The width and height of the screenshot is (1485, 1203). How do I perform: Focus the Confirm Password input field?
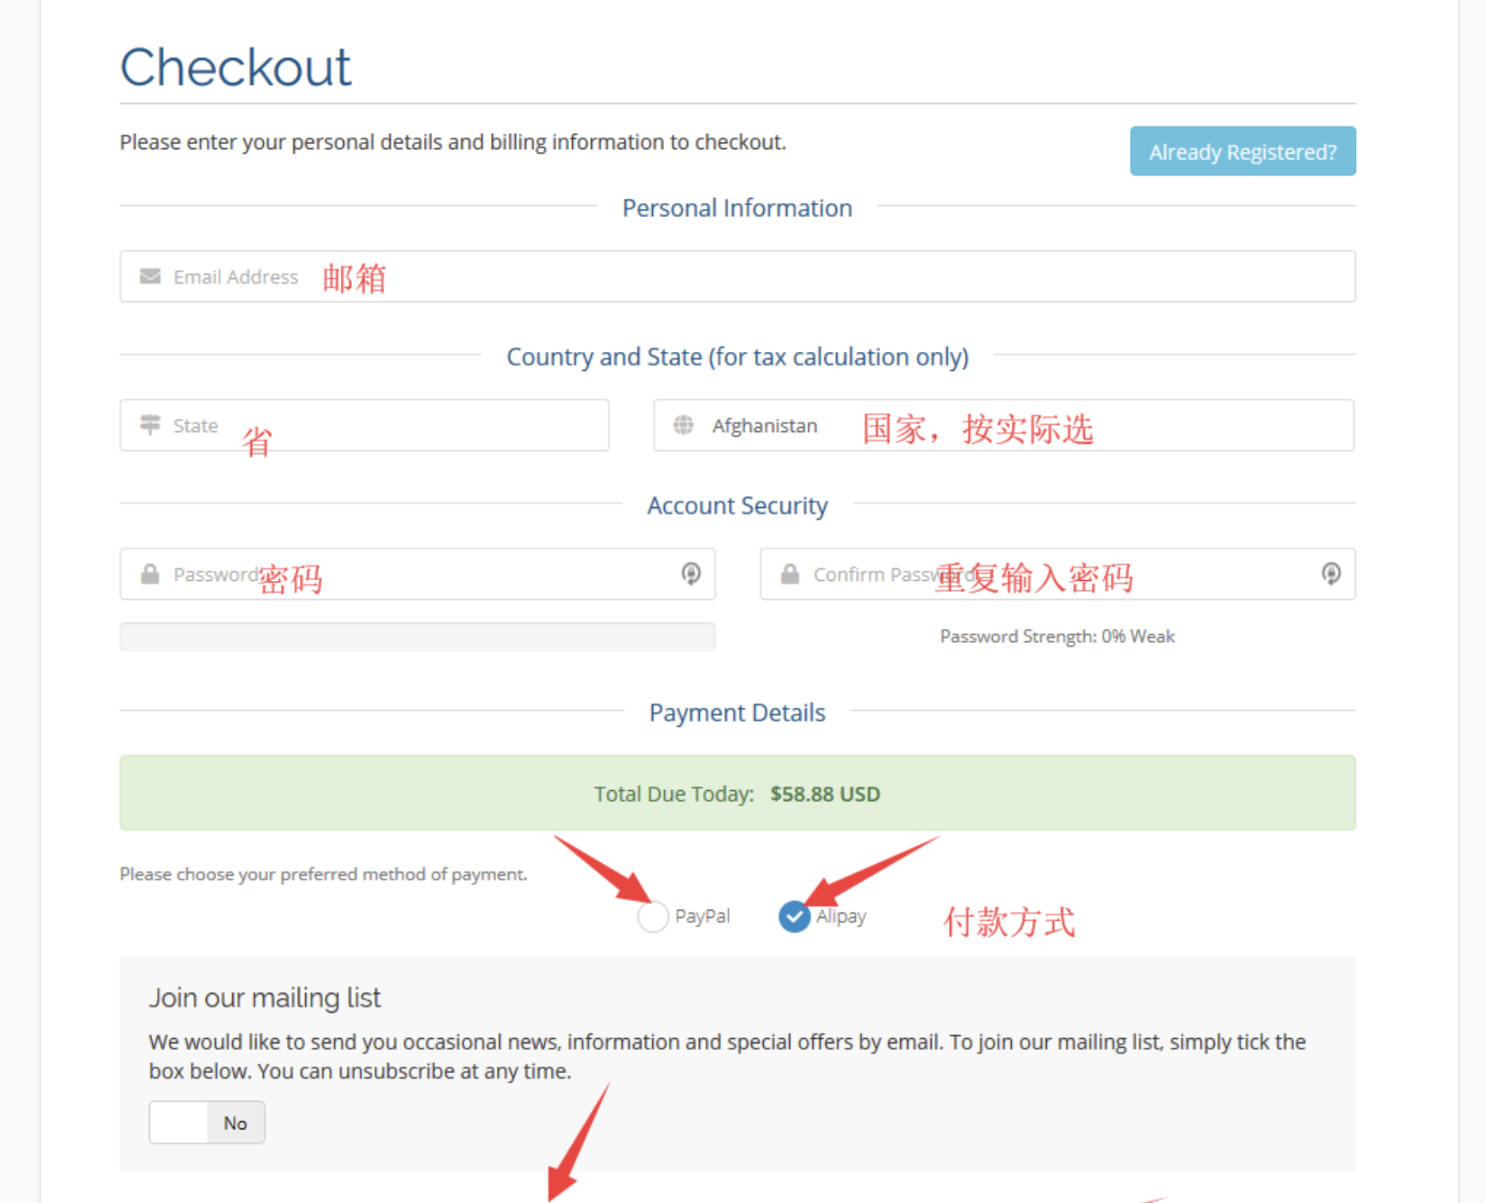(x=1058, y=574)
